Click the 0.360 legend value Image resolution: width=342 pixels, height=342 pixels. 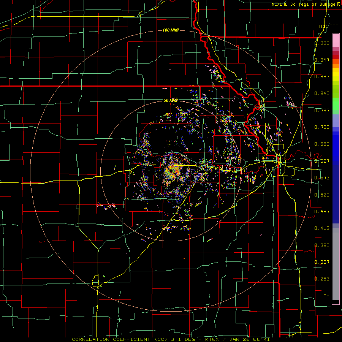[322, 245]
